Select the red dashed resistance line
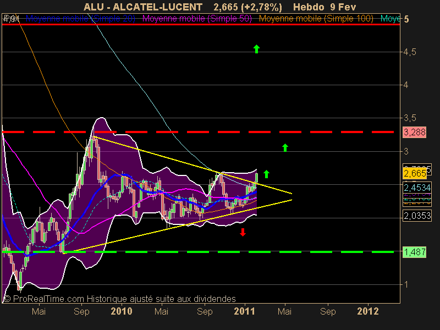Viewport: 440px width, 330px height. click(198, 132)
